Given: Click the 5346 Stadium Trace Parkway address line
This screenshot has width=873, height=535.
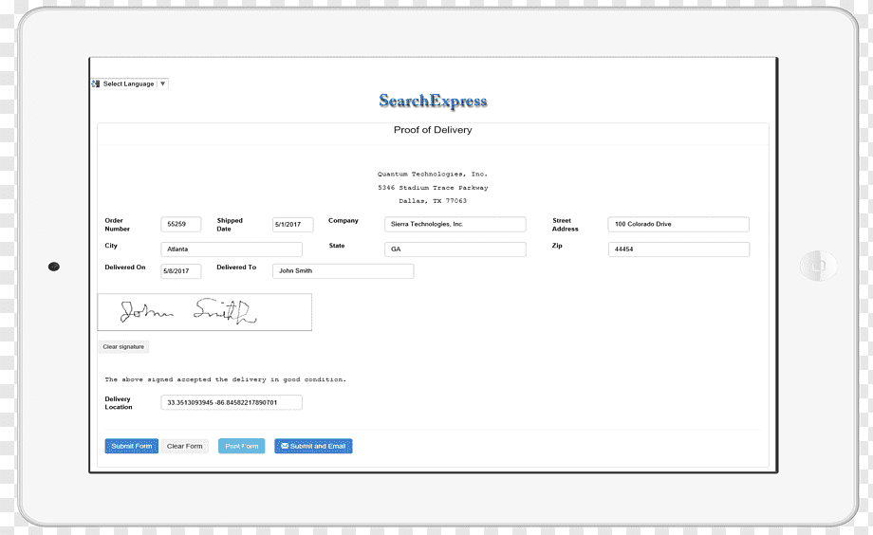Looking at the screenshot, I should (433, 188).
